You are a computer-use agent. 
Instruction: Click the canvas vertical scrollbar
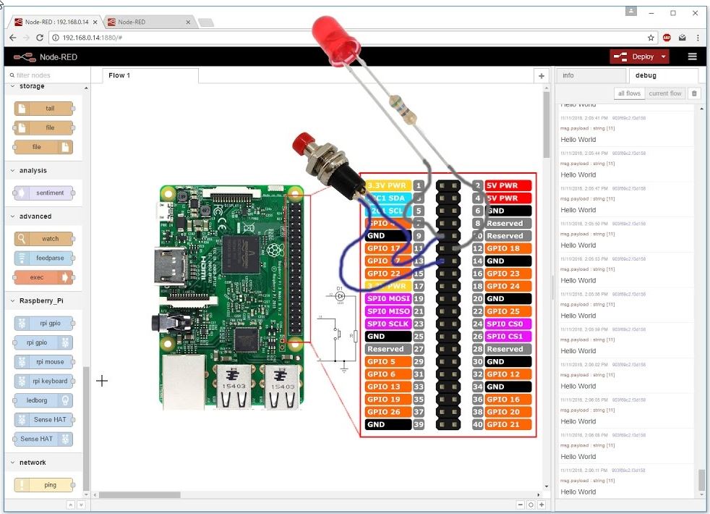pyautogui.click(x=546, y=125)
